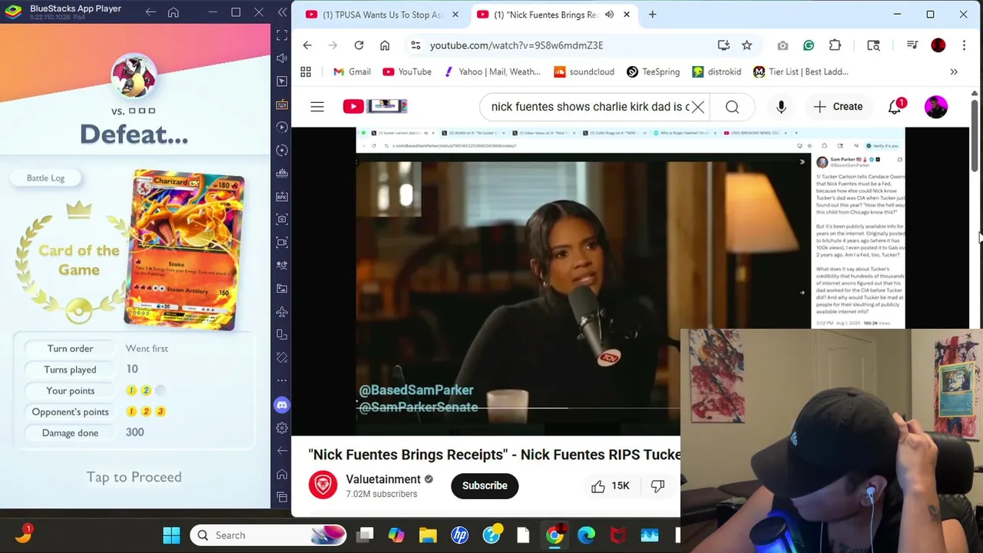Click BlueStacks sidebar home icon
983x553 pixels.
pyautogui.click(x=282, y=474)
